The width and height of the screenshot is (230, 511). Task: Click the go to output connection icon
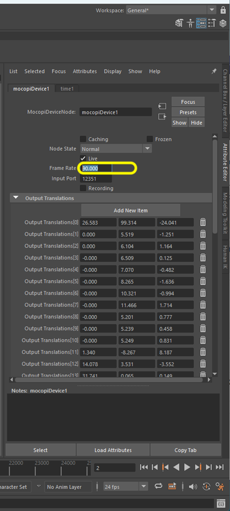162,117
